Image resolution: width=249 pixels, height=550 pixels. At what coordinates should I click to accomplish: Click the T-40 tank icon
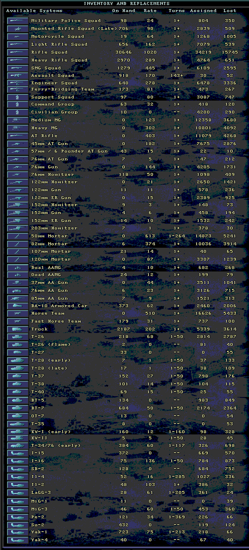click(18, 392)
